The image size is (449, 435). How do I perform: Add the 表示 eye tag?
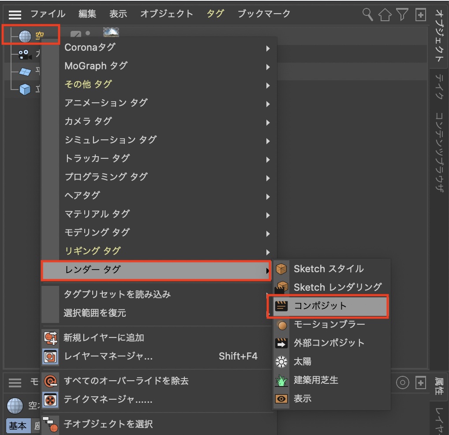tap(303, 398)
